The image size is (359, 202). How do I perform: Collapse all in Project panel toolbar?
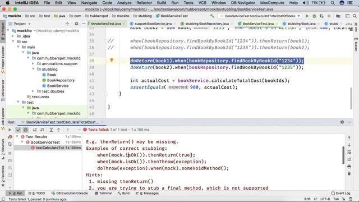(x=67, y=24)
